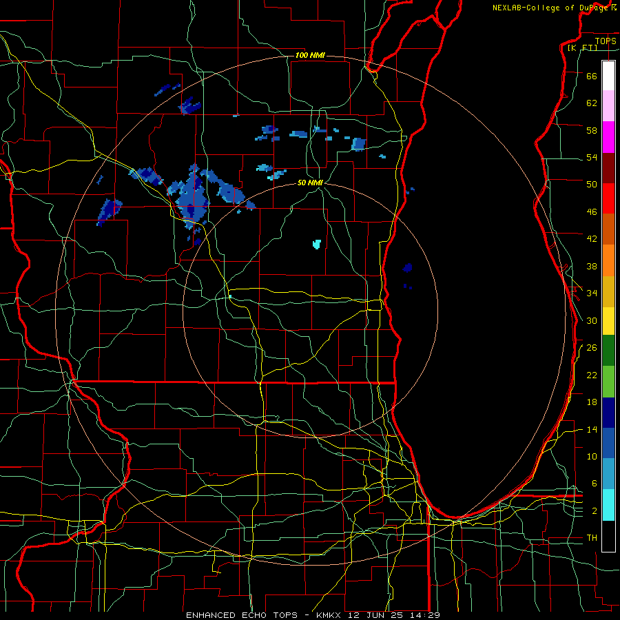Click the dark red legend swatch between 54 and 50
This screenshot has height=620, width=620.
[x=608, y=167]
